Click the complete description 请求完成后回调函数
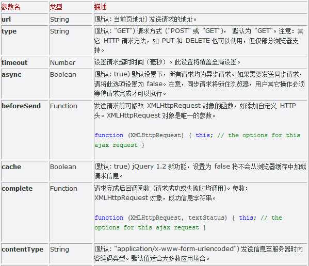Screen dimensions: 309x266 pyautogui.click(x=171, y=193)
